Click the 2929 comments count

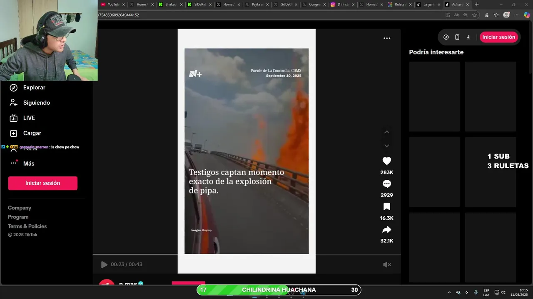click(x=387, y=195)
